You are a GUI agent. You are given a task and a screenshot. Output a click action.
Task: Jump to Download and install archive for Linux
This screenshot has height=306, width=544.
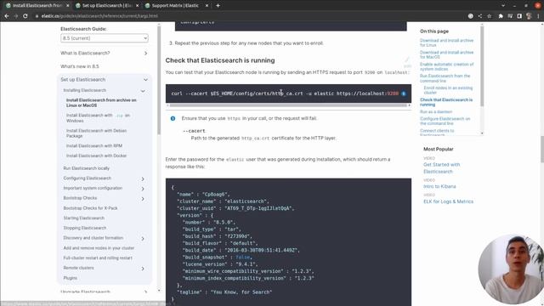pyautogui.click(x=446, y=42)
